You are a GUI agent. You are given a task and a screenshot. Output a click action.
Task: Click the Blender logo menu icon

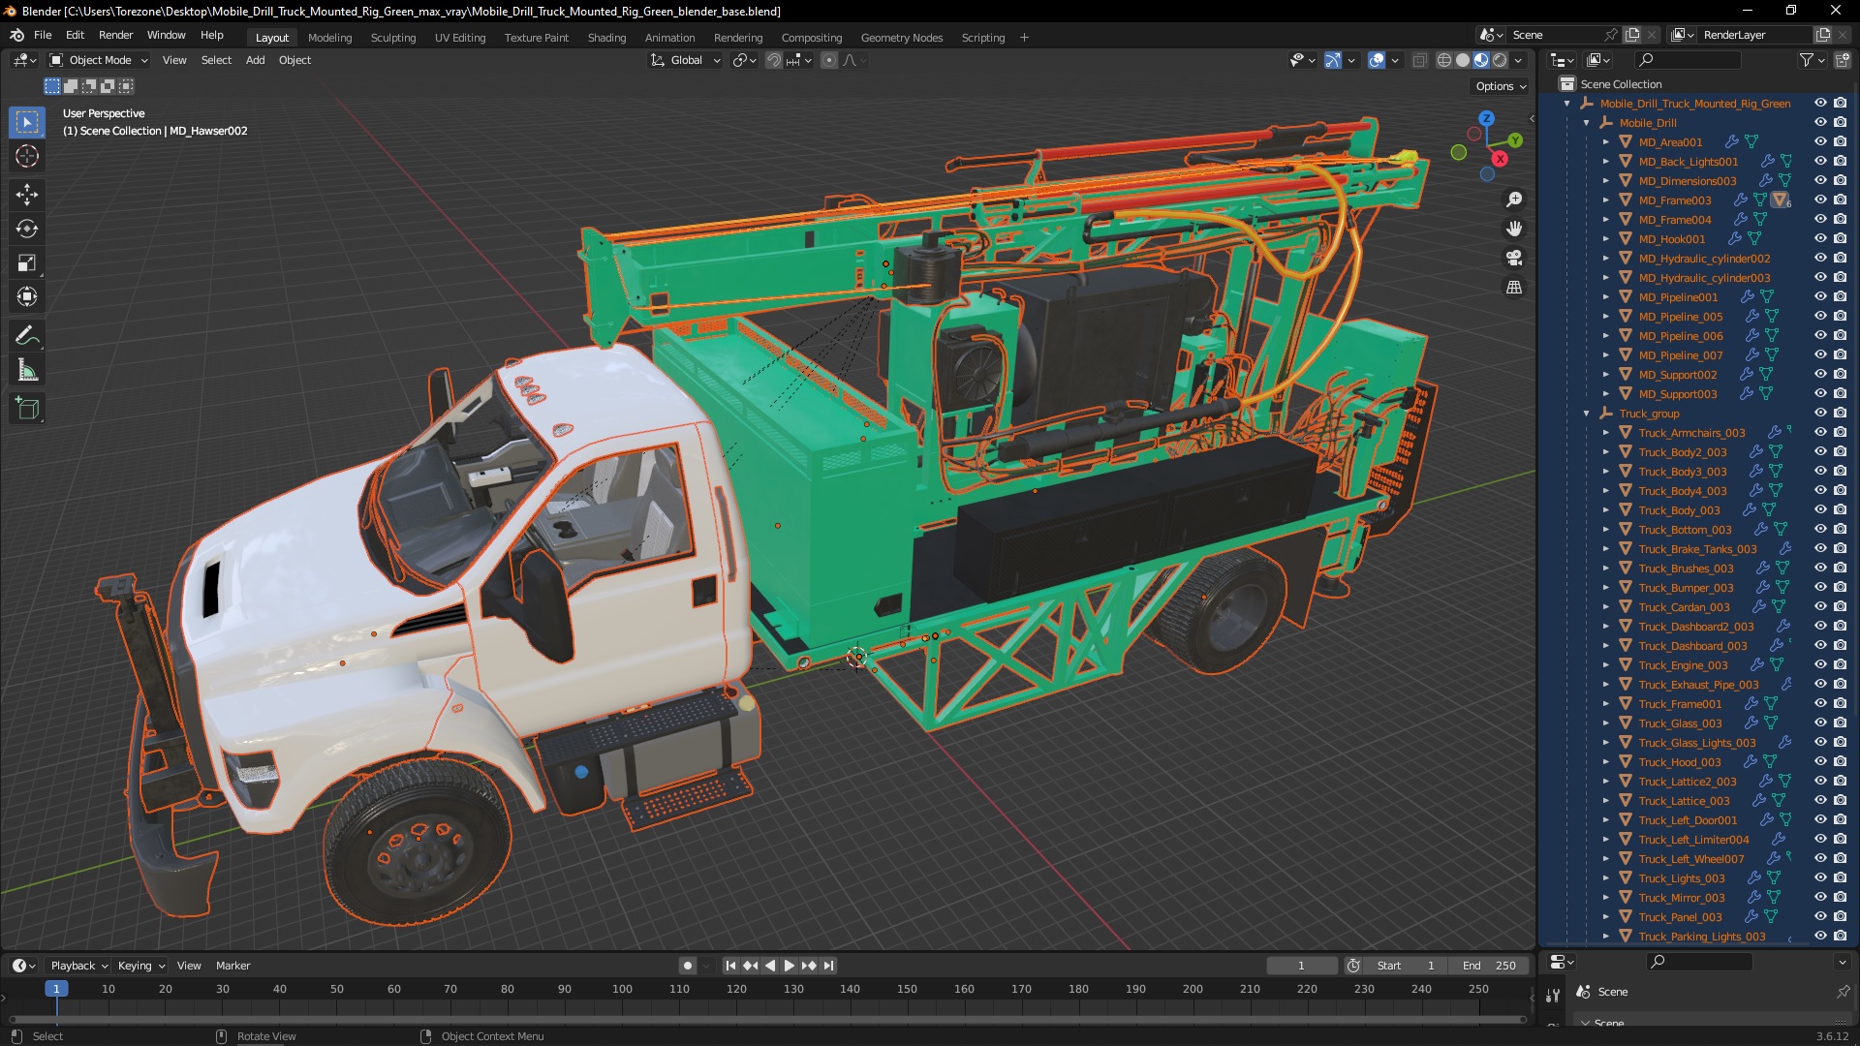(16, 35)
